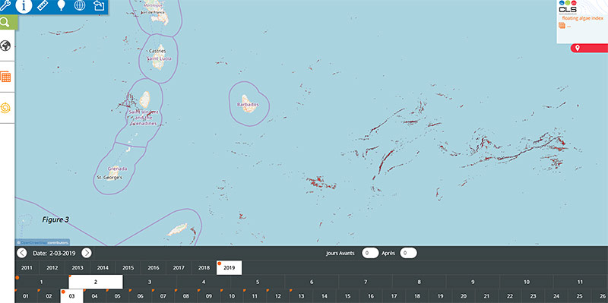Open the green search magnifier
This screenshot has width=608, height=303.
5,22
